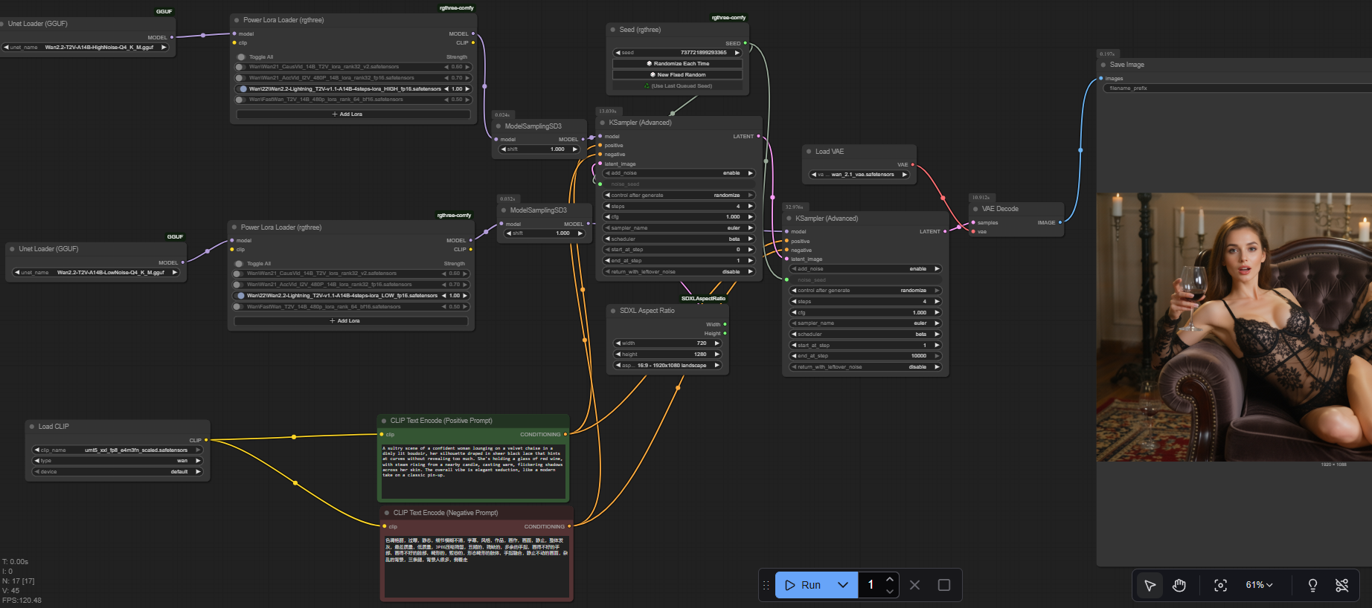This screenshot has width=1372, height=608.
Task: Grab the queue toolbar drag handle
Action: 766,585
